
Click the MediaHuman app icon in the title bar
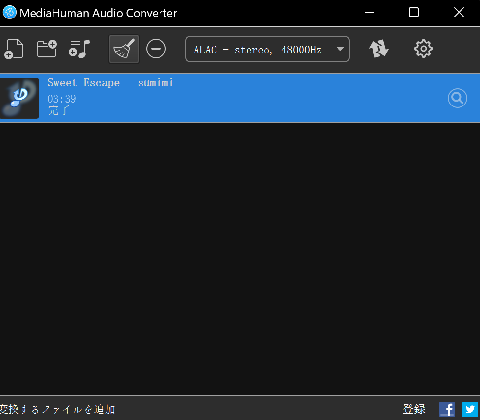pos(10,13)
